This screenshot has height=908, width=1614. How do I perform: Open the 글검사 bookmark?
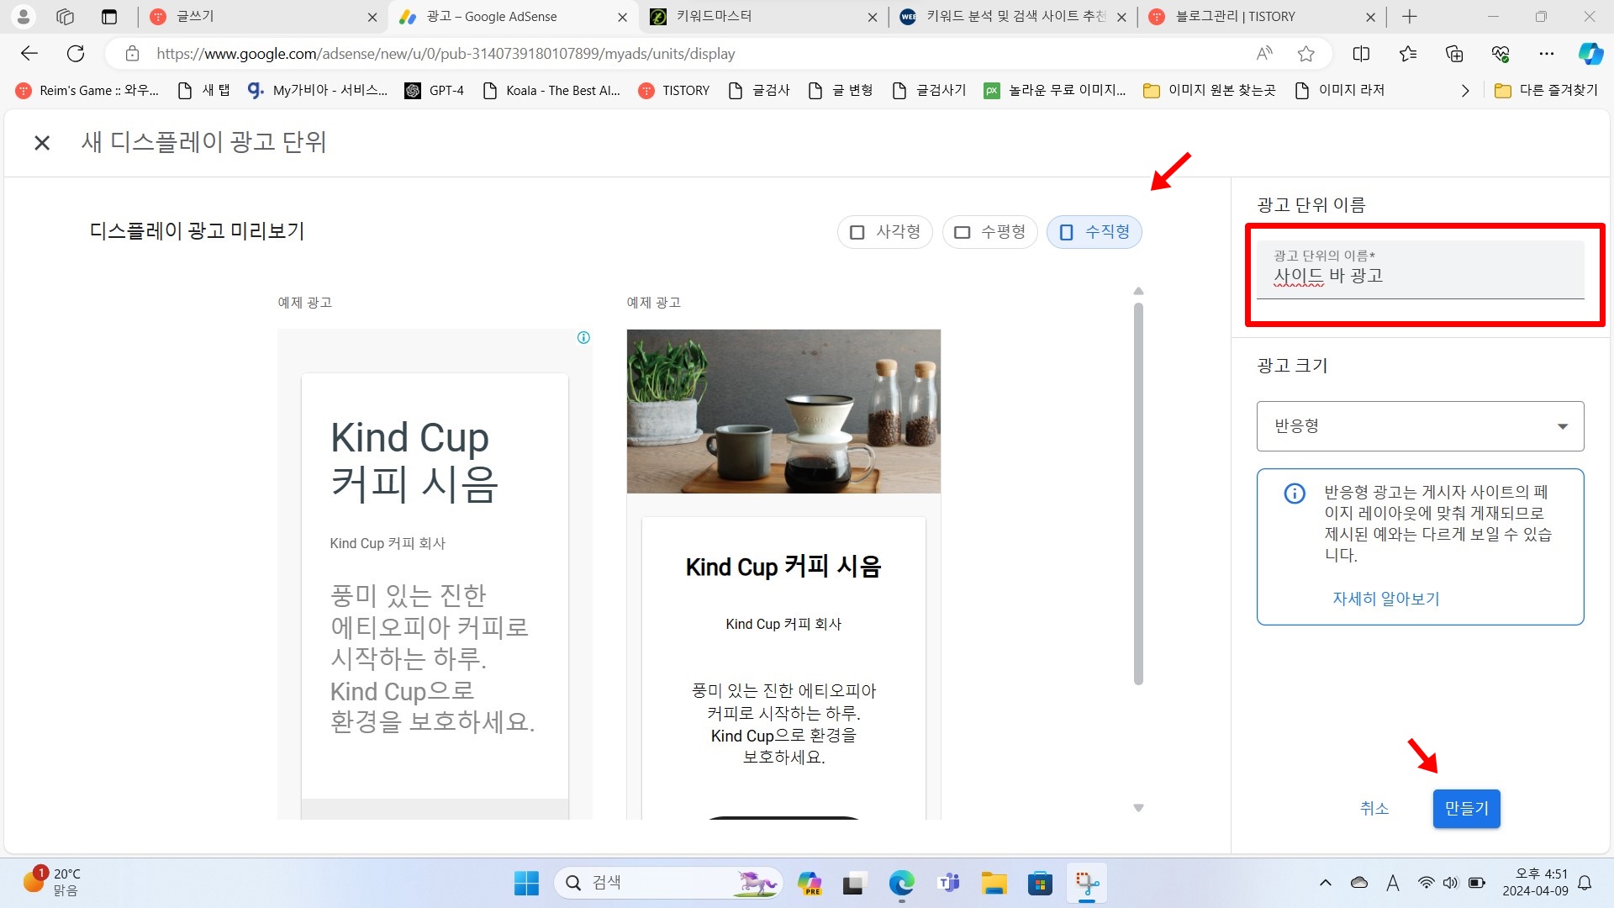click(x=759, y=91)
